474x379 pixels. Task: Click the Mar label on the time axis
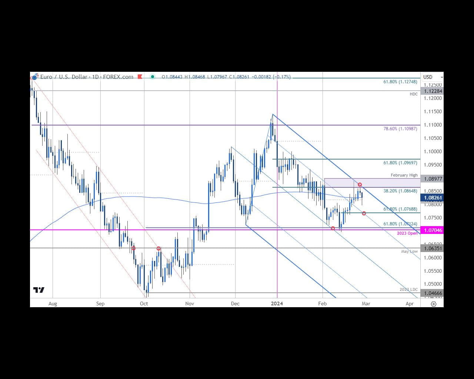tap(366, 303)
